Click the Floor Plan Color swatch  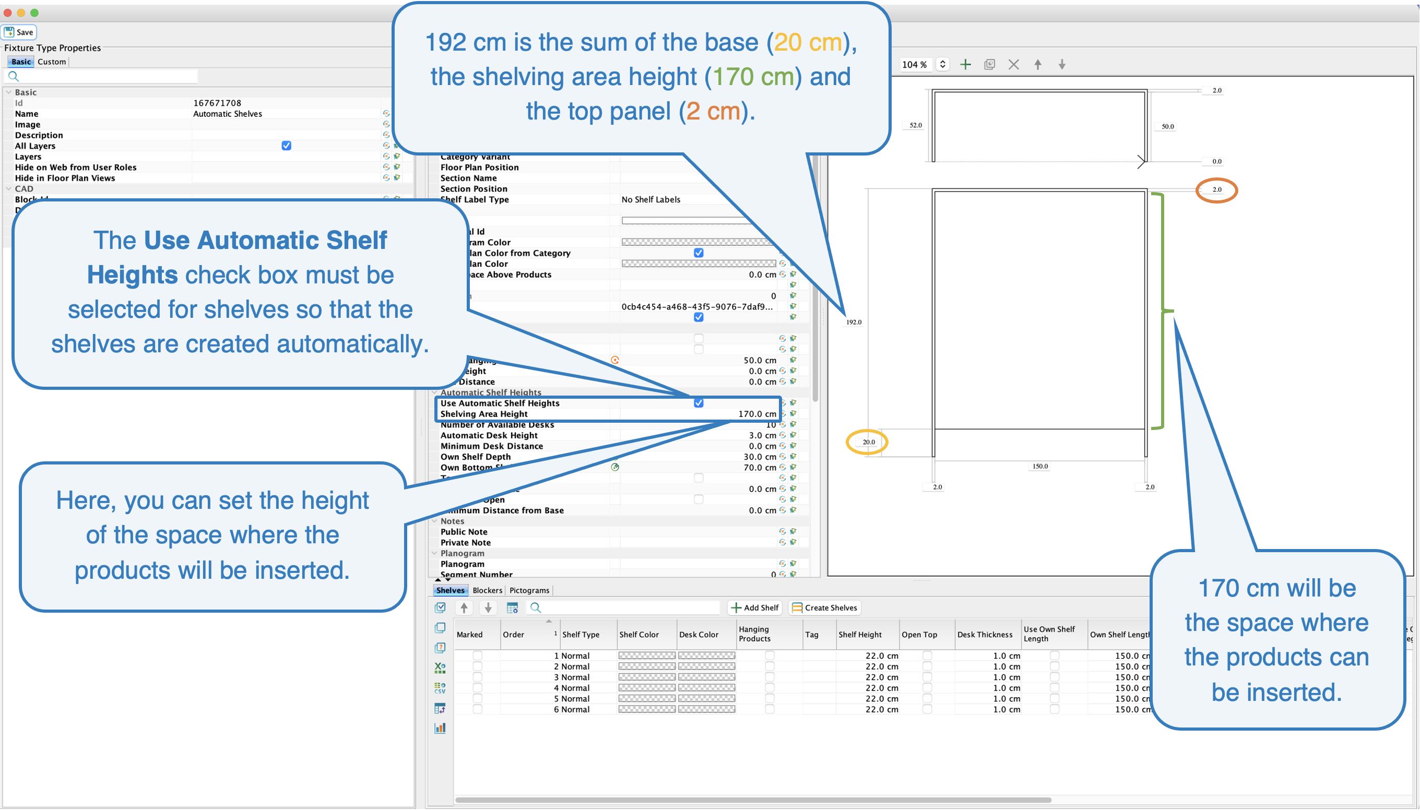pos(699,264)
